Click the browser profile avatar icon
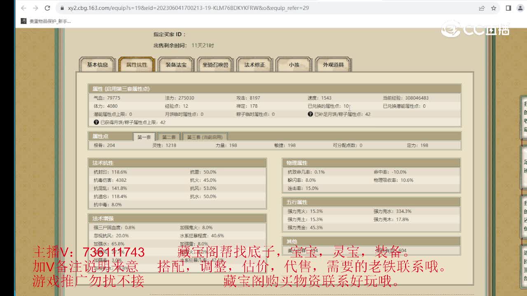The width and height of the screenshot is (527, 296). [520, 8]
